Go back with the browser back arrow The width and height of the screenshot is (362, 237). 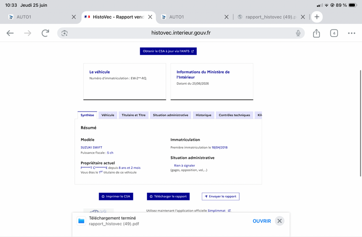click(10, 33)
